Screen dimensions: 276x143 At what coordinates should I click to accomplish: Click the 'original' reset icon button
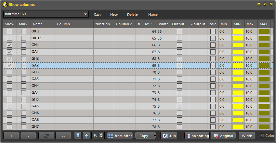[x=224, y=136]
